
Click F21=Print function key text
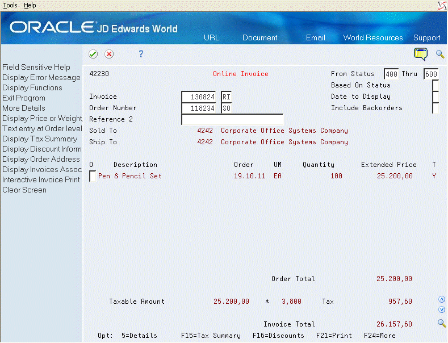point(334,336)
